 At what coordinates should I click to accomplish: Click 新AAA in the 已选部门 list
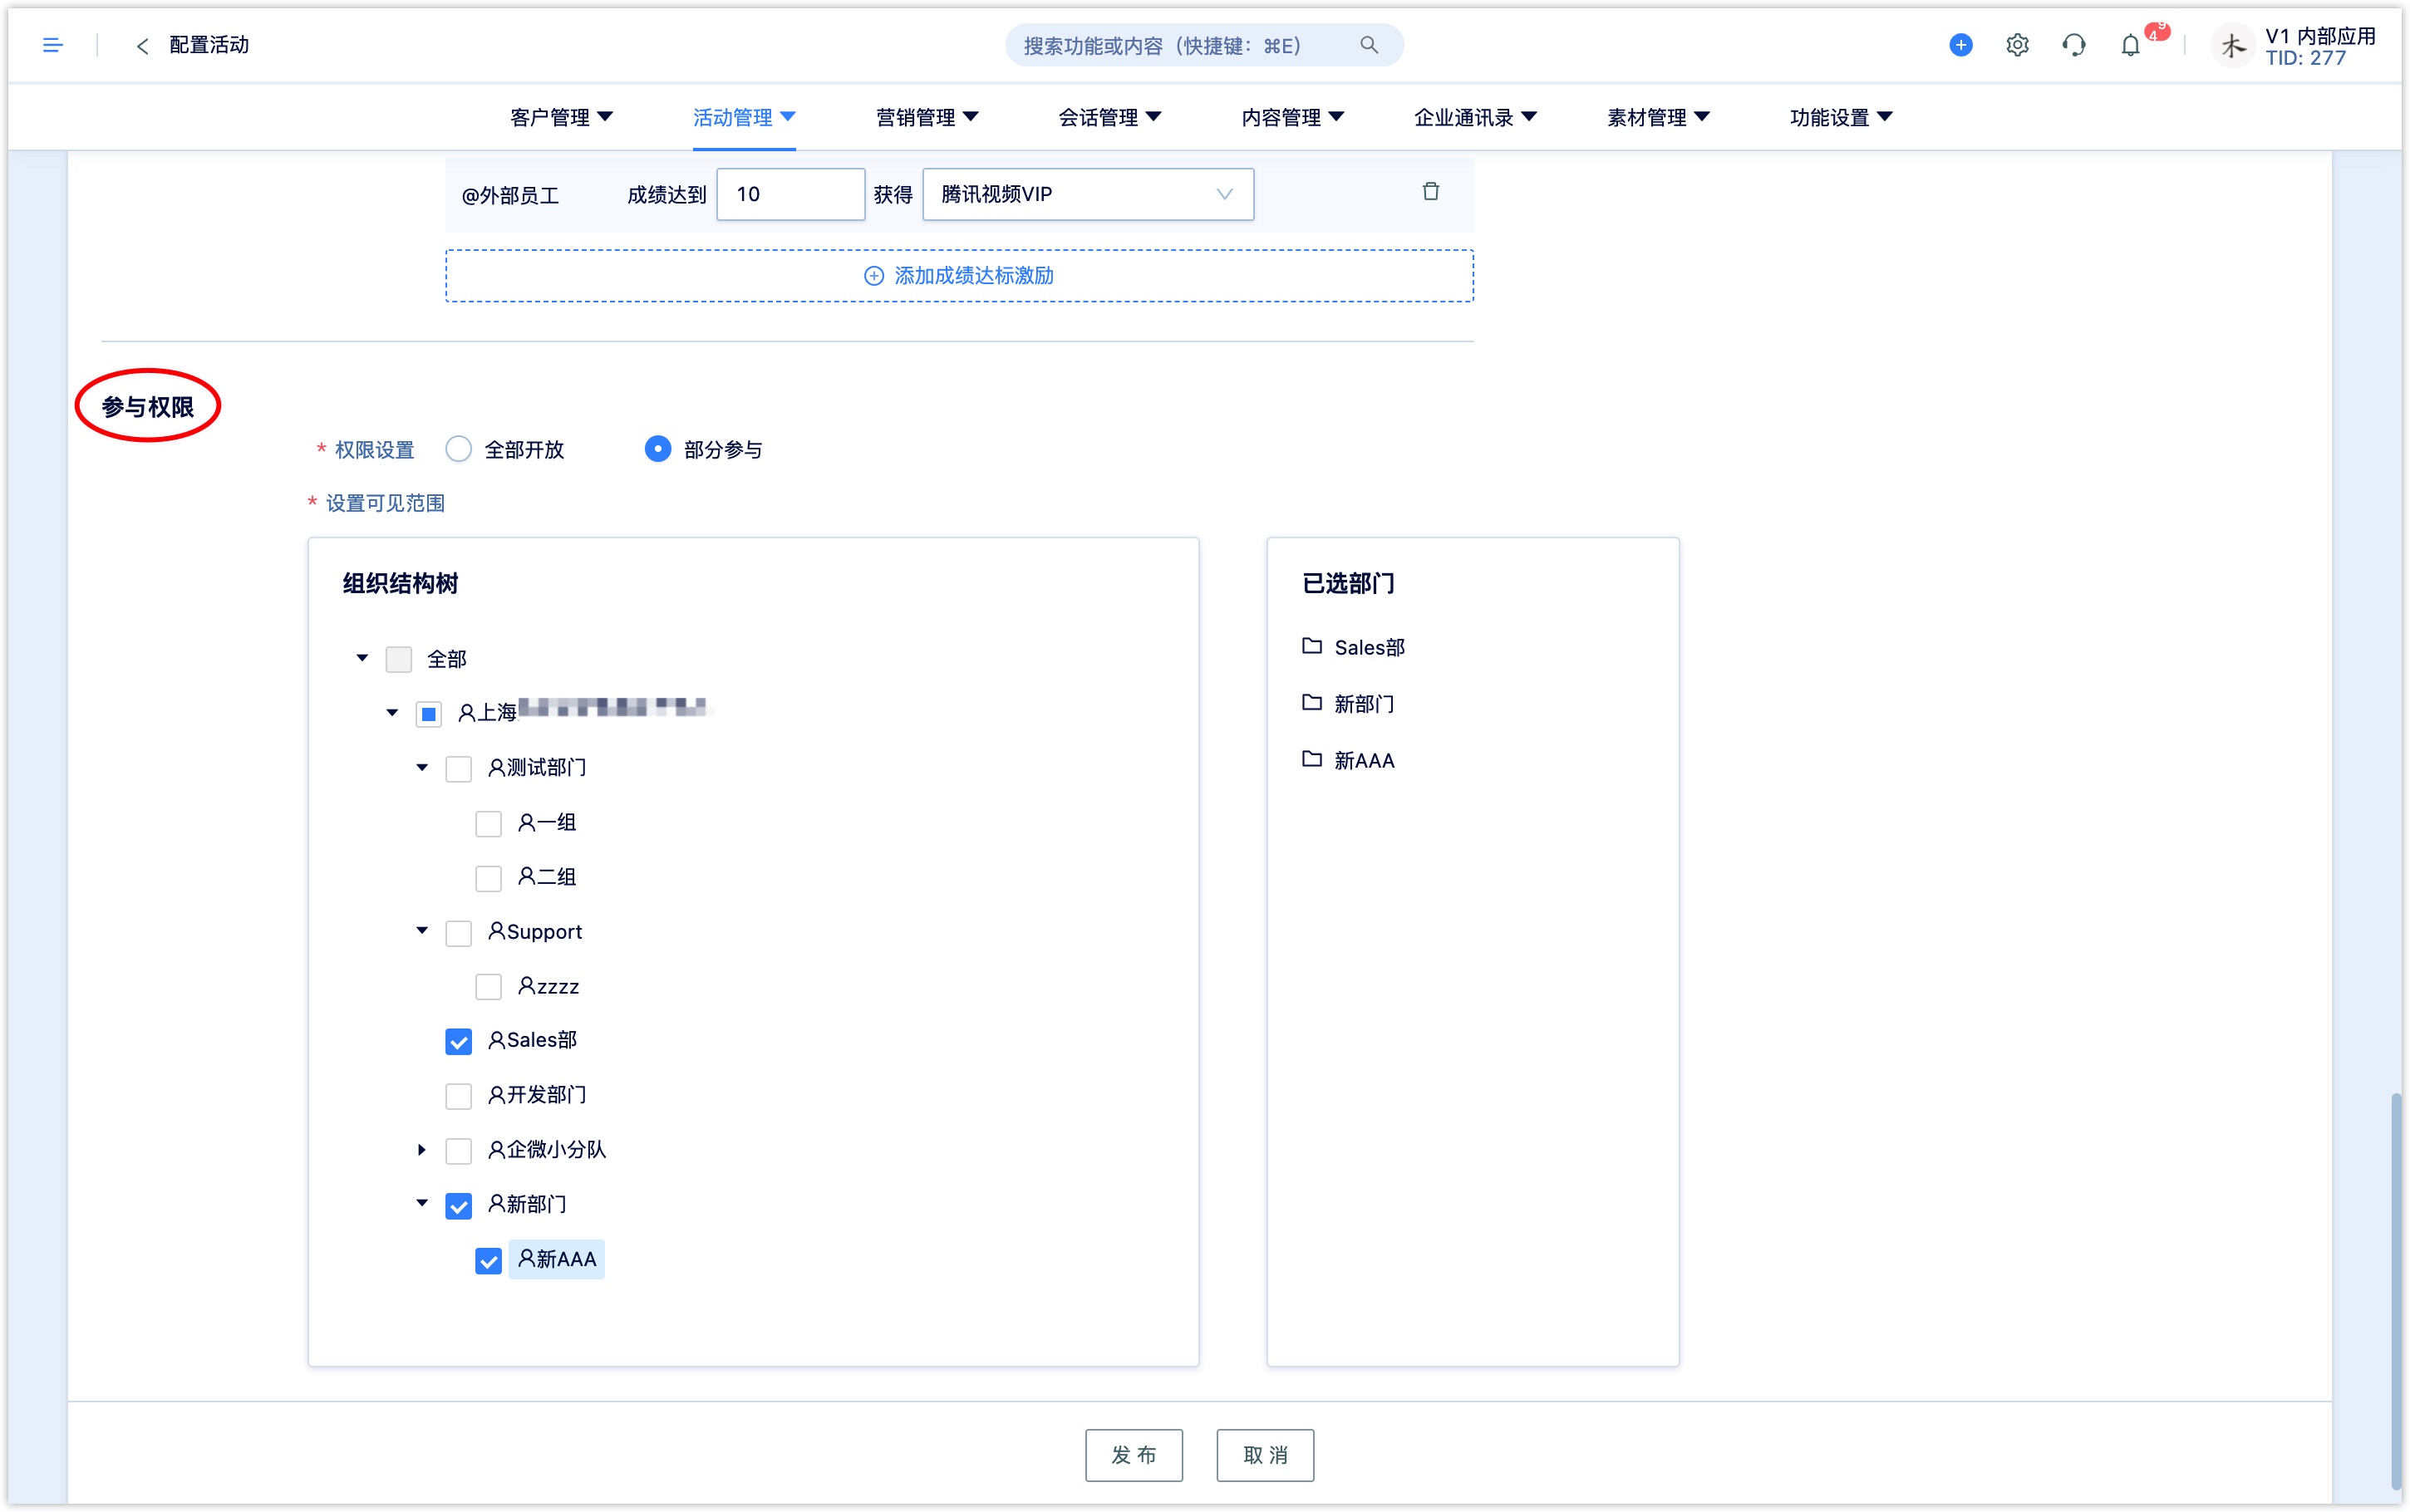pos(1364,761)
